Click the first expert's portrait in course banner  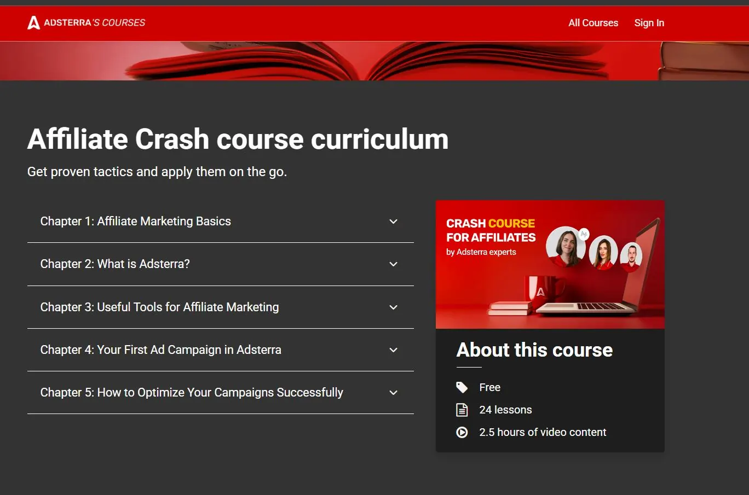(x=565, y=246)
